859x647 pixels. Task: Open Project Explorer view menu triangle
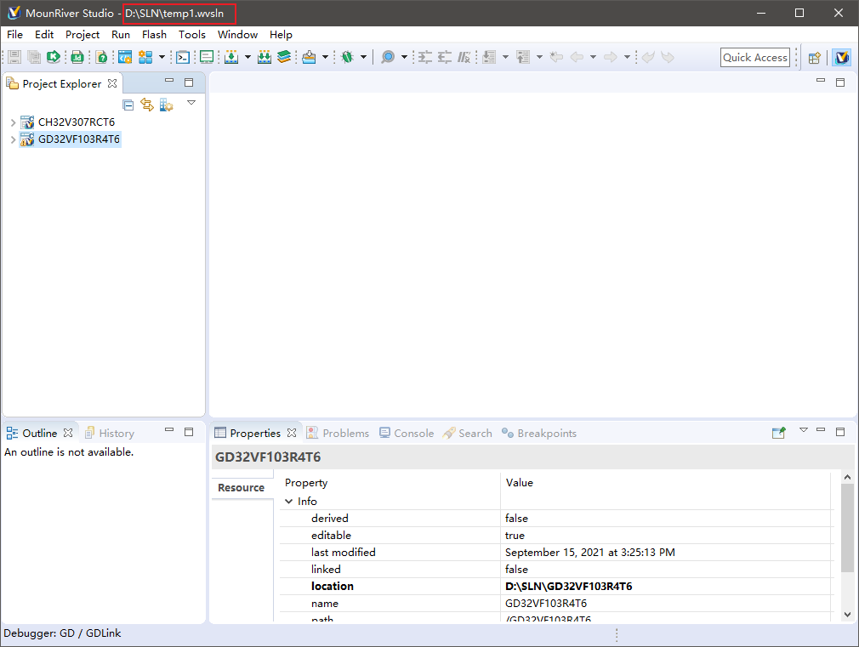[191, 102]
